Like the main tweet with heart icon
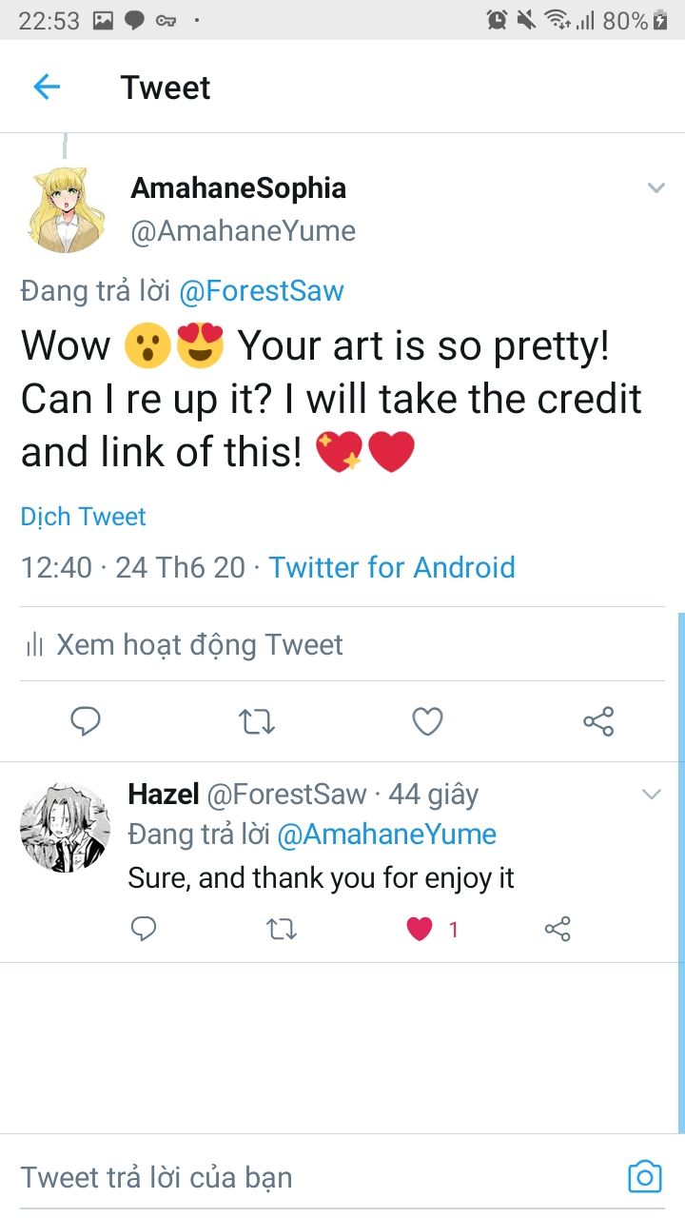The width and height of the screenshot is (685, 1218). tap(427, 721)
